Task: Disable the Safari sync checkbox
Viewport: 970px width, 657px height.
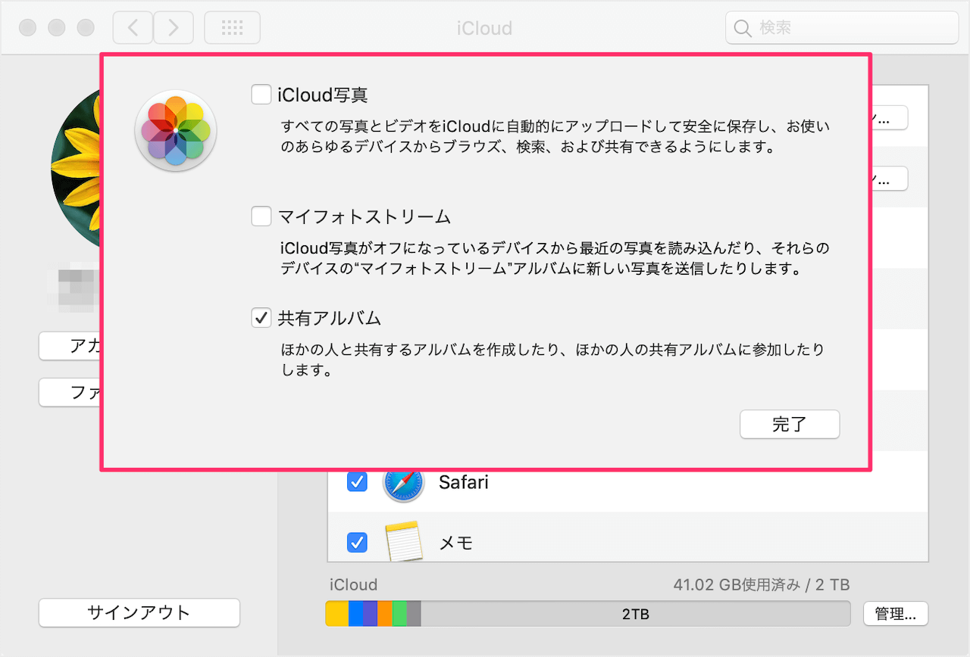Action: [x=357, y=482]
